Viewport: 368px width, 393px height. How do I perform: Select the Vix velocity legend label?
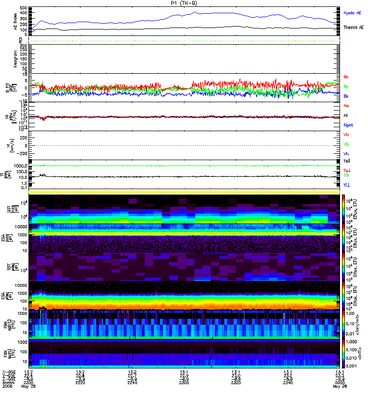pos(346,154)
